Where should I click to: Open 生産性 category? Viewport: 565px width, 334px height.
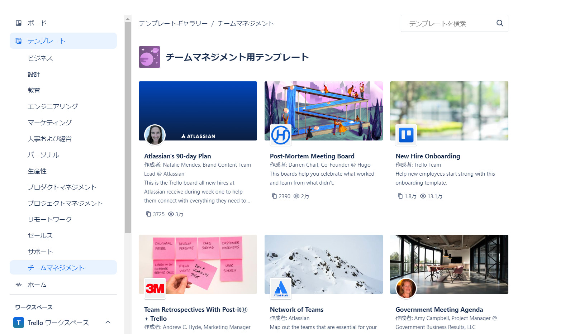[37, 171]
